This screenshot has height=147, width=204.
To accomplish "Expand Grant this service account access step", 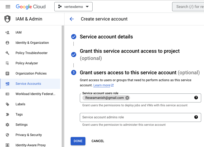I will tap(130, 51).
